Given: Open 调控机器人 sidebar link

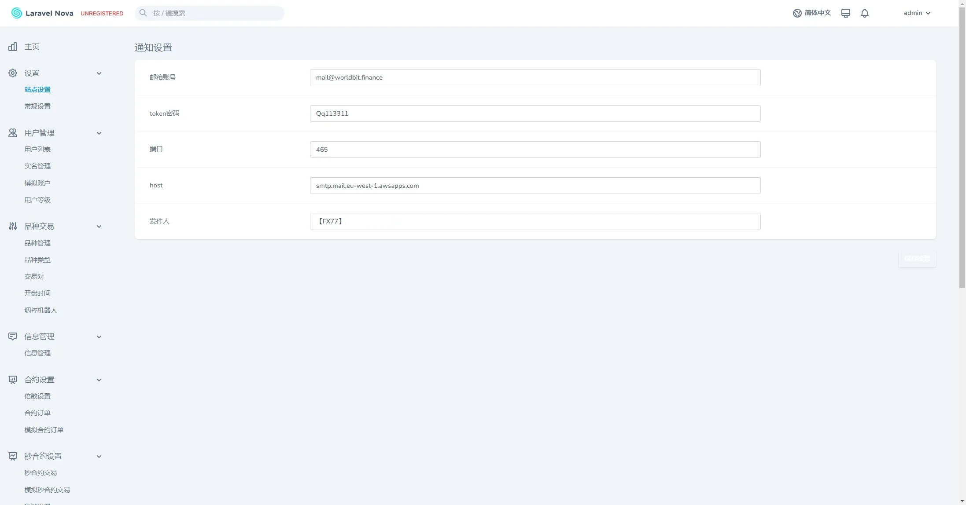Looking at the screenshot, I should pos(41,311).
